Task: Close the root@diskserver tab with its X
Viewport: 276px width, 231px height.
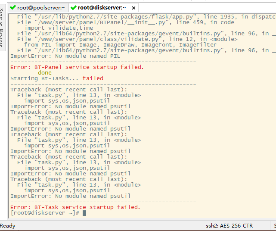Action: [x=133, y=8]
